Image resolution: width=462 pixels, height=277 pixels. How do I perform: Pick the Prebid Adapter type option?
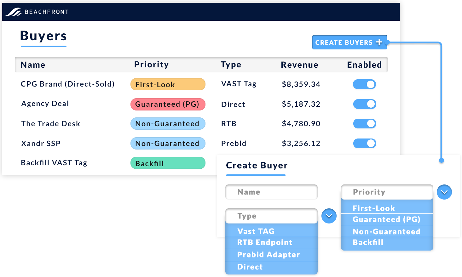pyautogui.click(x=271, y=255)
